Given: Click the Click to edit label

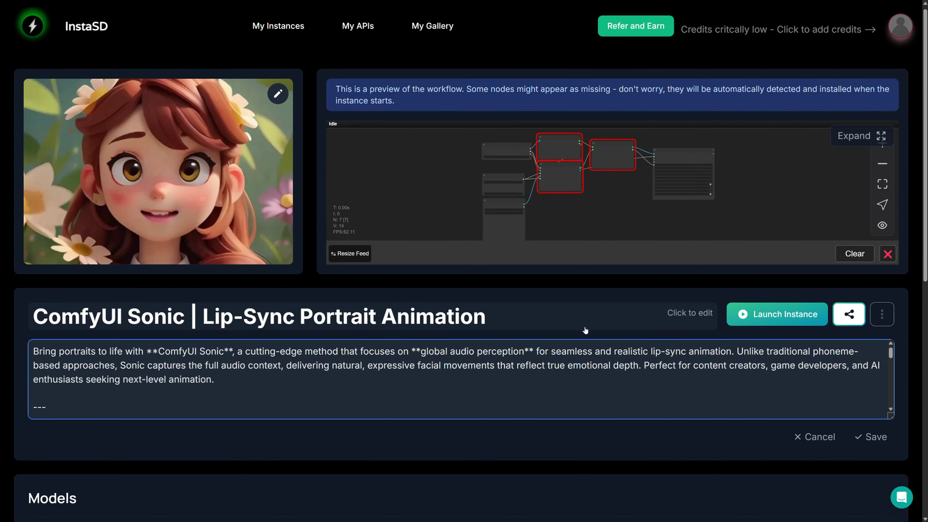Looking at the screenshot, I should click(690, 313).
